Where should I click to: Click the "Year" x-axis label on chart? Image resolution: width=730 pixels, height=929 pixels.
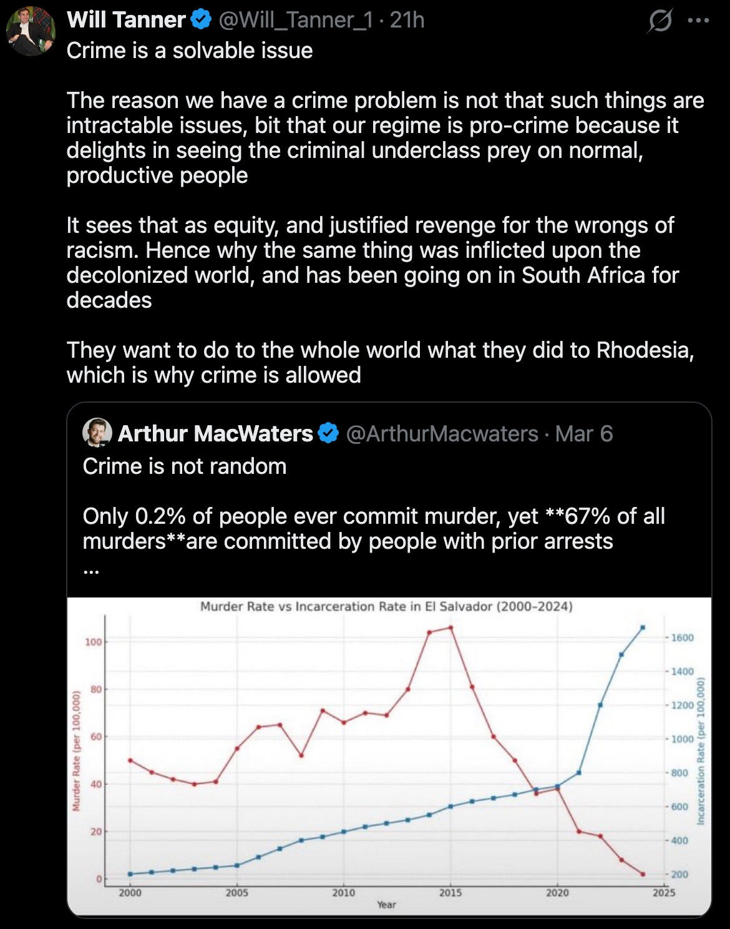[386, 905]
